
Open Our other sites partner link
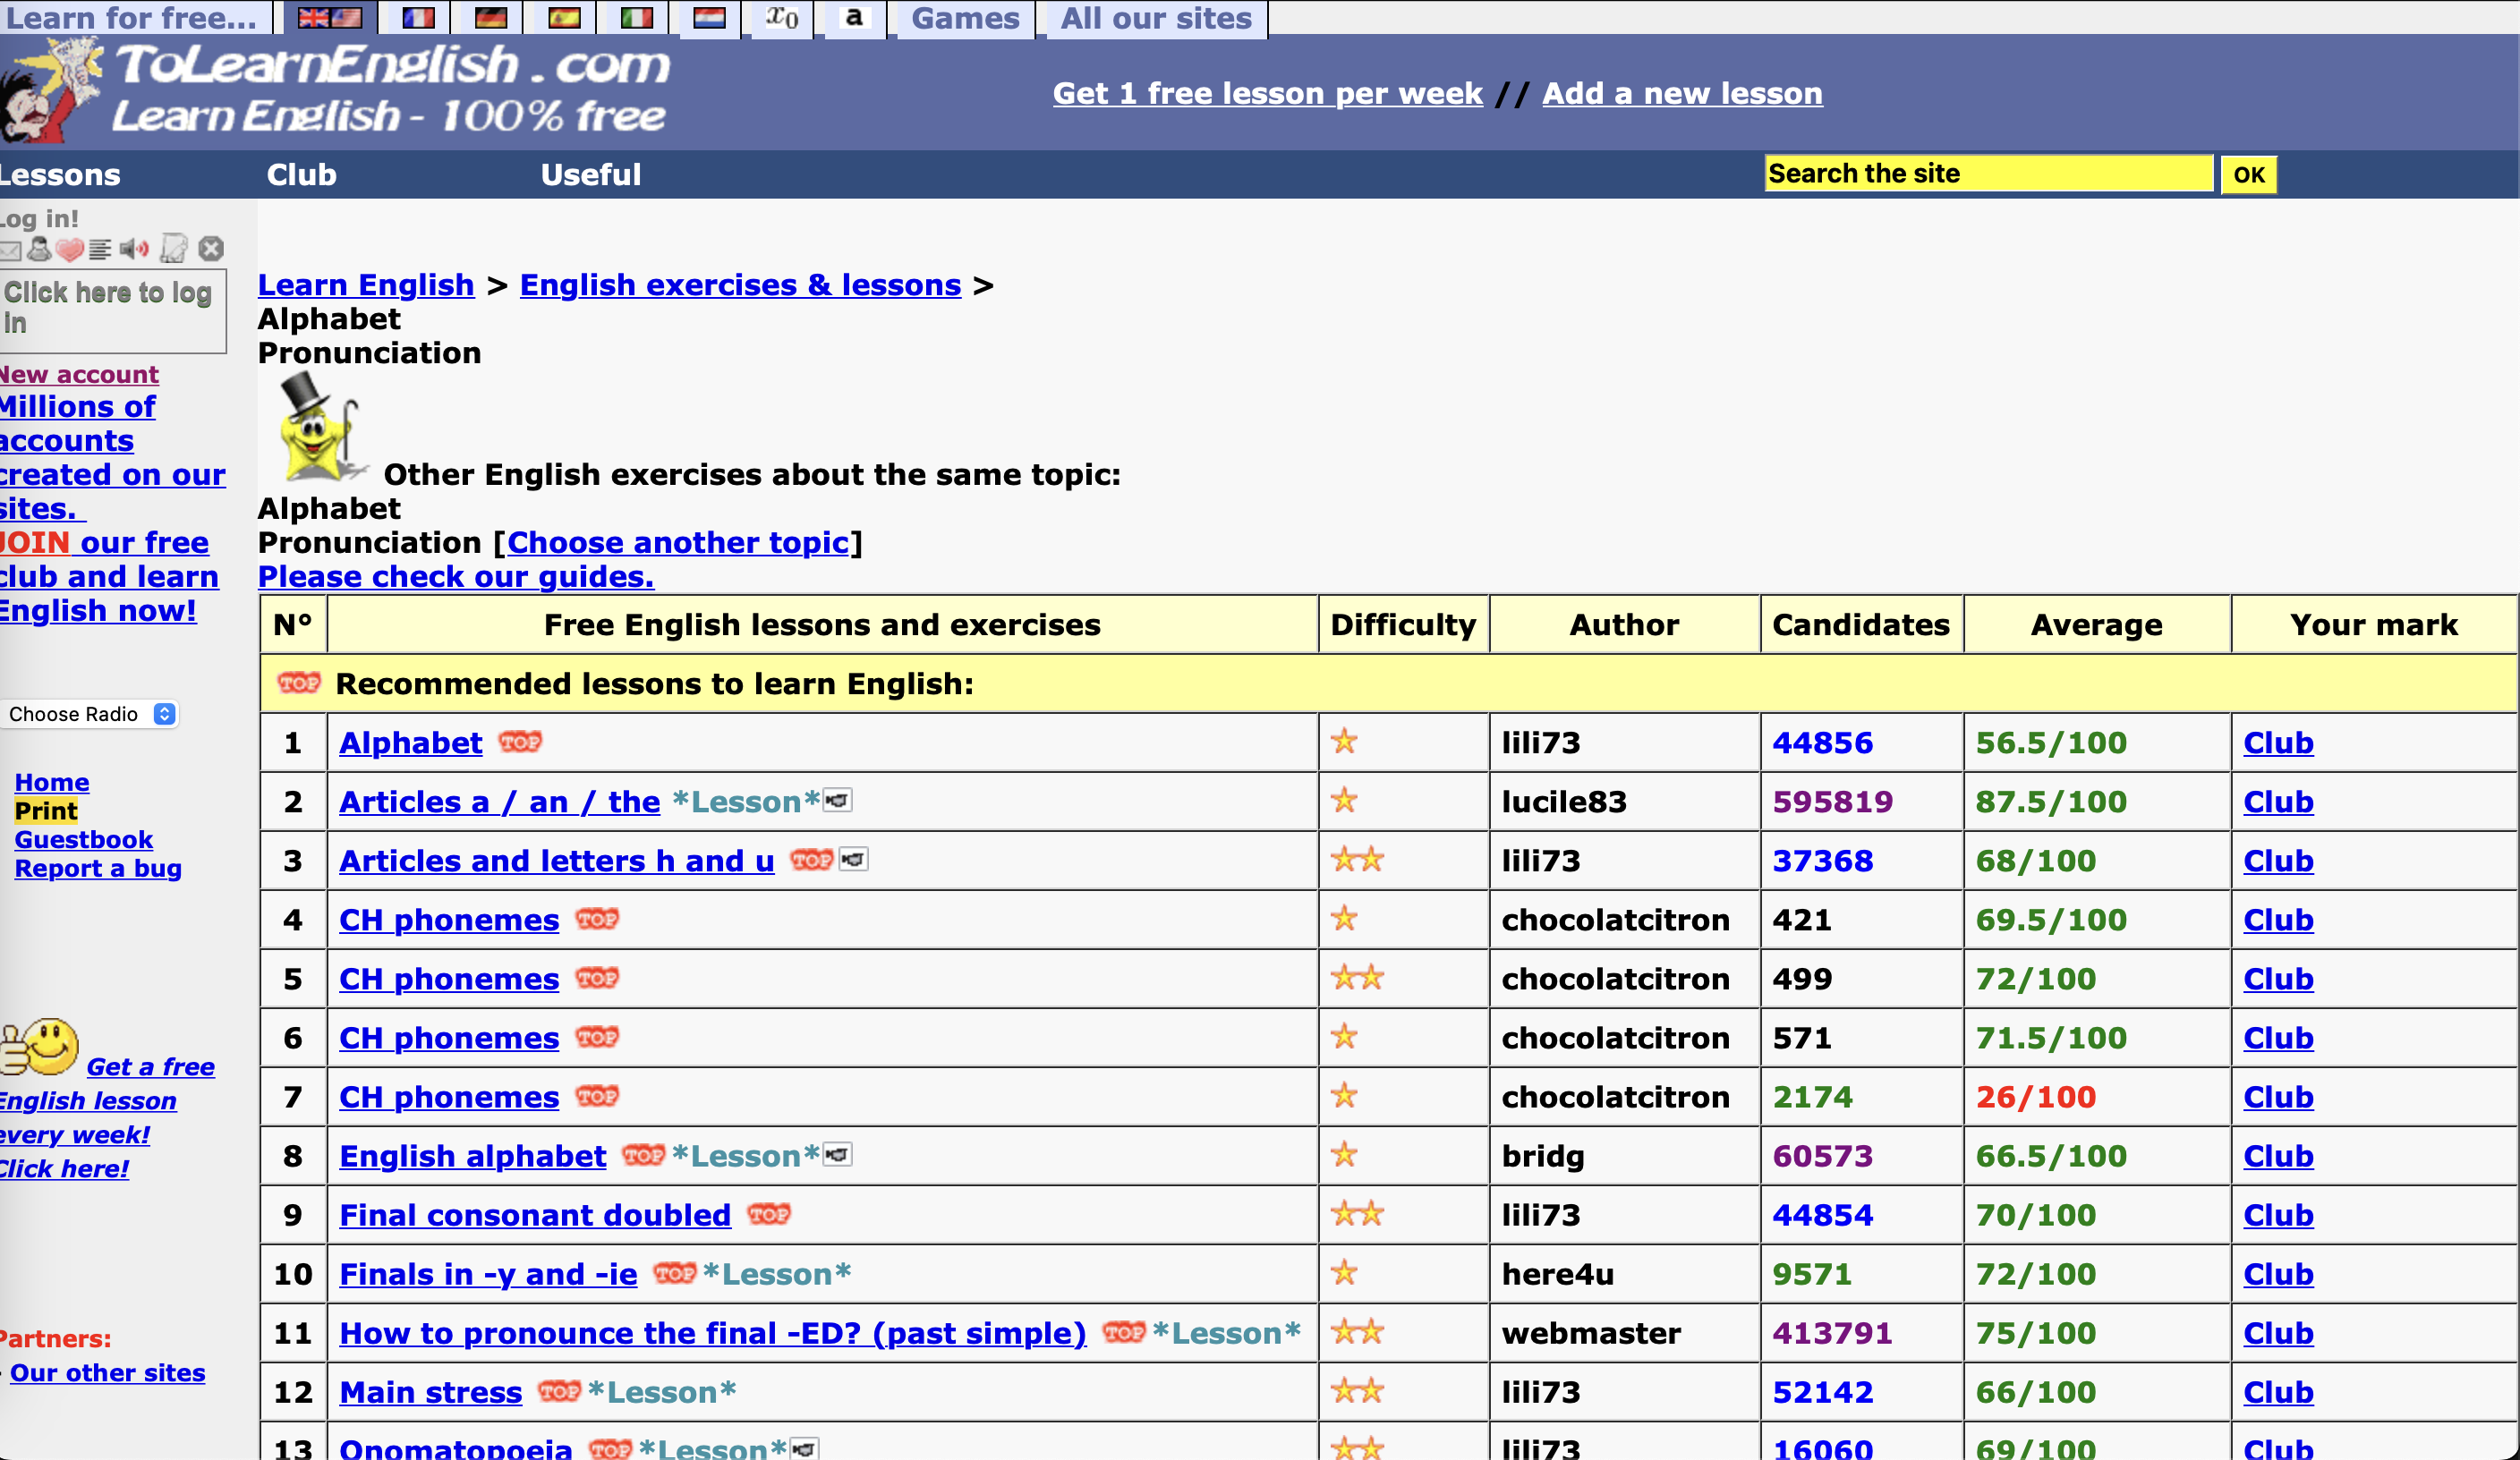108,1373
